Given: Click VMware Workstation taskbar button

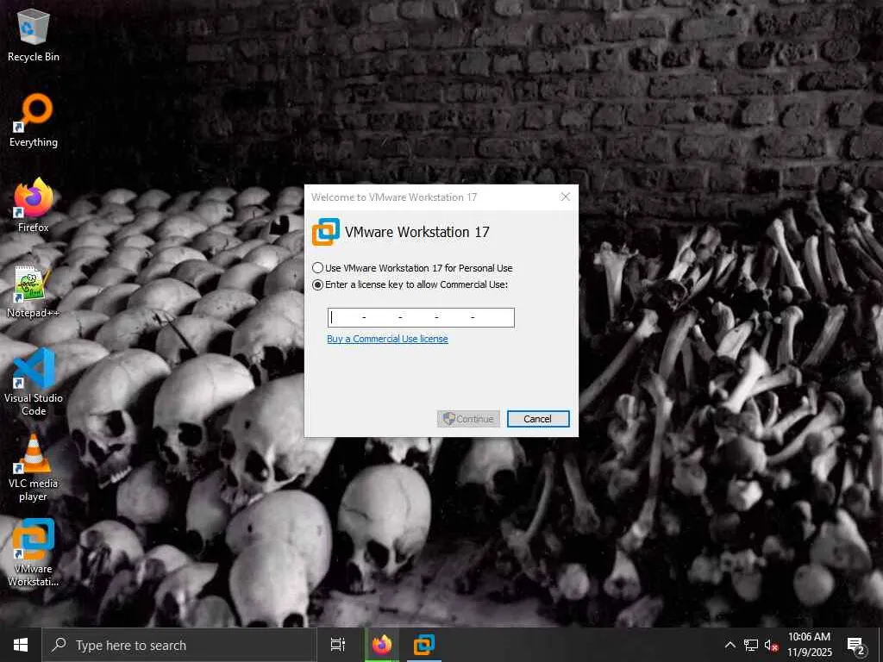Looking at the screenshot, I should coord(424,645).
